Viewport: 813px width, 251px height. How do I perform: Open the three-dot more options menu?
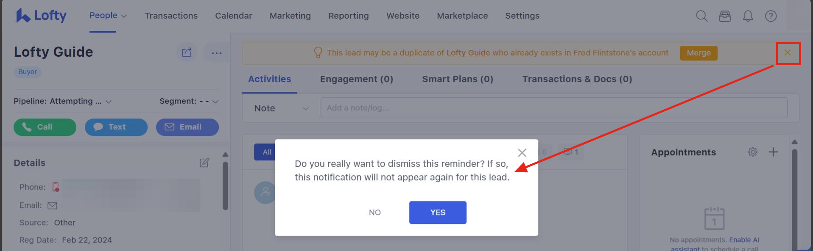[x=216, y=53]
